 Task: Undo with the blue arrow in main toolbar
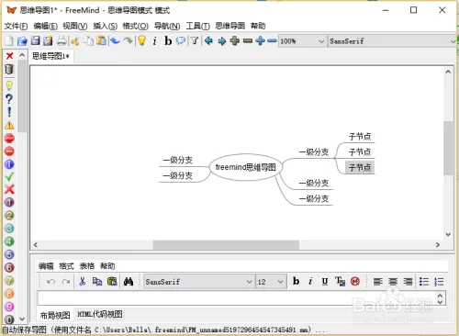point(115,40)
